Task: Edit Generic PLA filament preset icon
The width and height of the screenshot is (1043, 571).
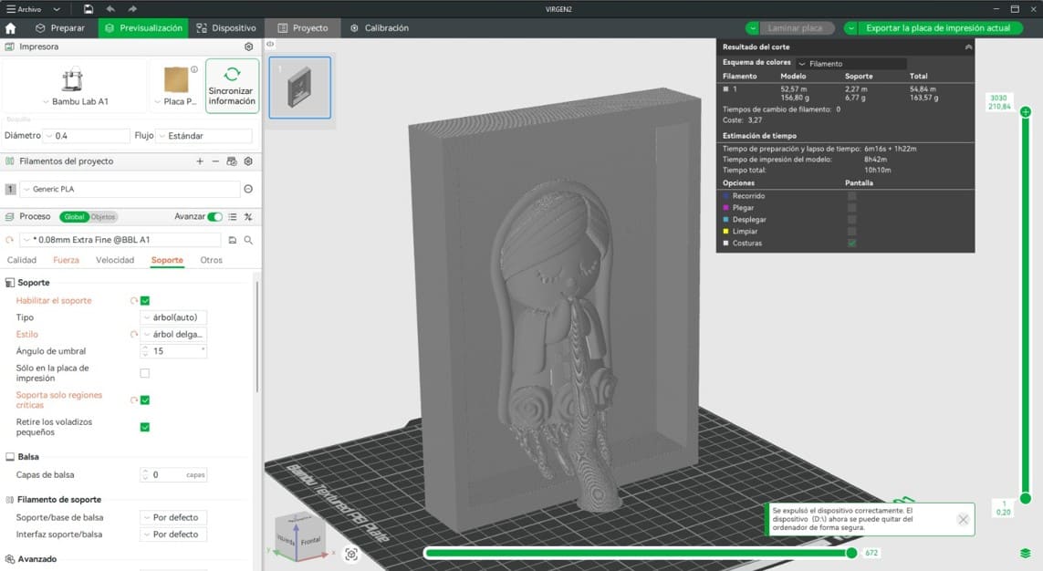Action: pos(248,189)
